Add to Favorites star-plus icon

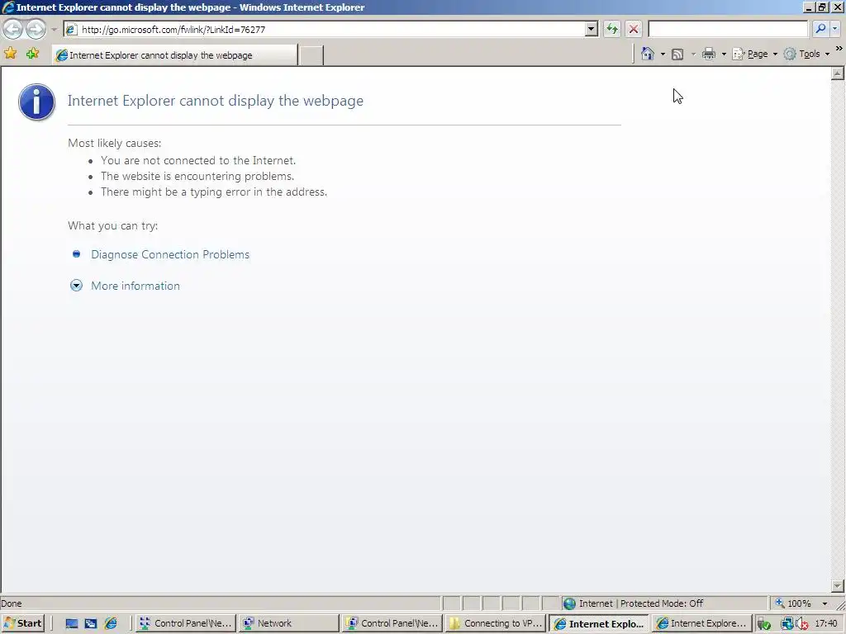pos(33,54)
